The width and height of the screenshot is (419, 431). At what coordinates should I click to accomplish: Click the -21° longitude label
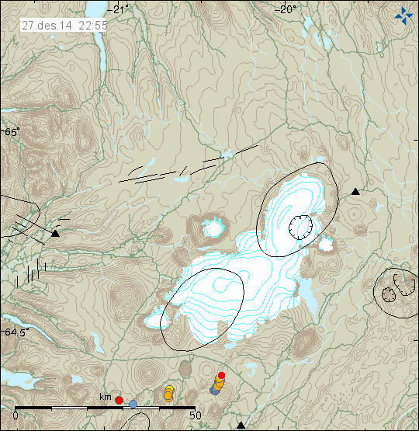(x=117, y=9)
